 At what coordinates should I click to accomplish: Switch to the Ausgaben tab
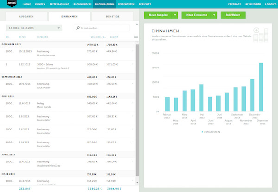click(x=26, y=17)
